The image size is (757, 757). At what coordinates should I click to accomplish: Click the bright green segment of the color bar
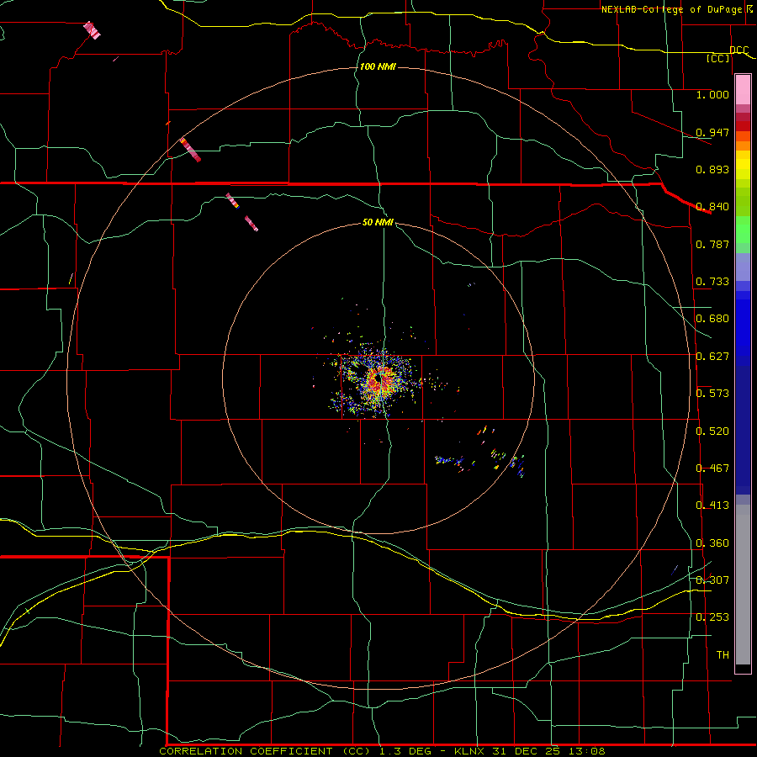pos(743,230)
